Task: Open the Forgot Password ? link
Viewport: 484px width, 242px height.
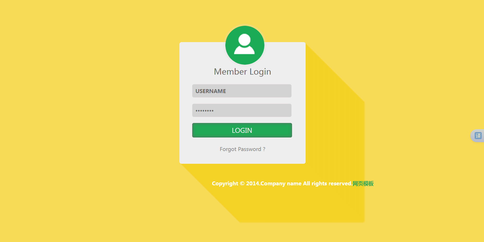Action: coord(243,149)
